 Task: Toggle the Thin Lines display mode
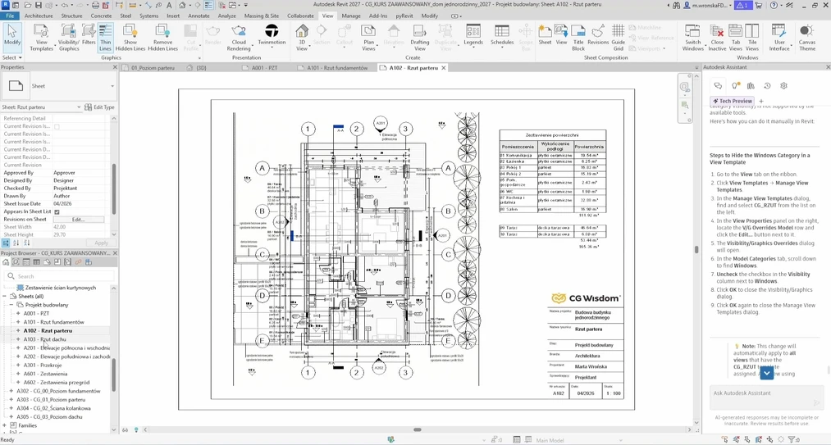[x=106, y=37]
